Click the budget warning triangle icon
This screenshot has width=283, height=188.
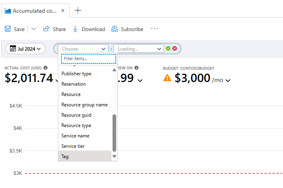pyautogui.click(x=167, y=78)
